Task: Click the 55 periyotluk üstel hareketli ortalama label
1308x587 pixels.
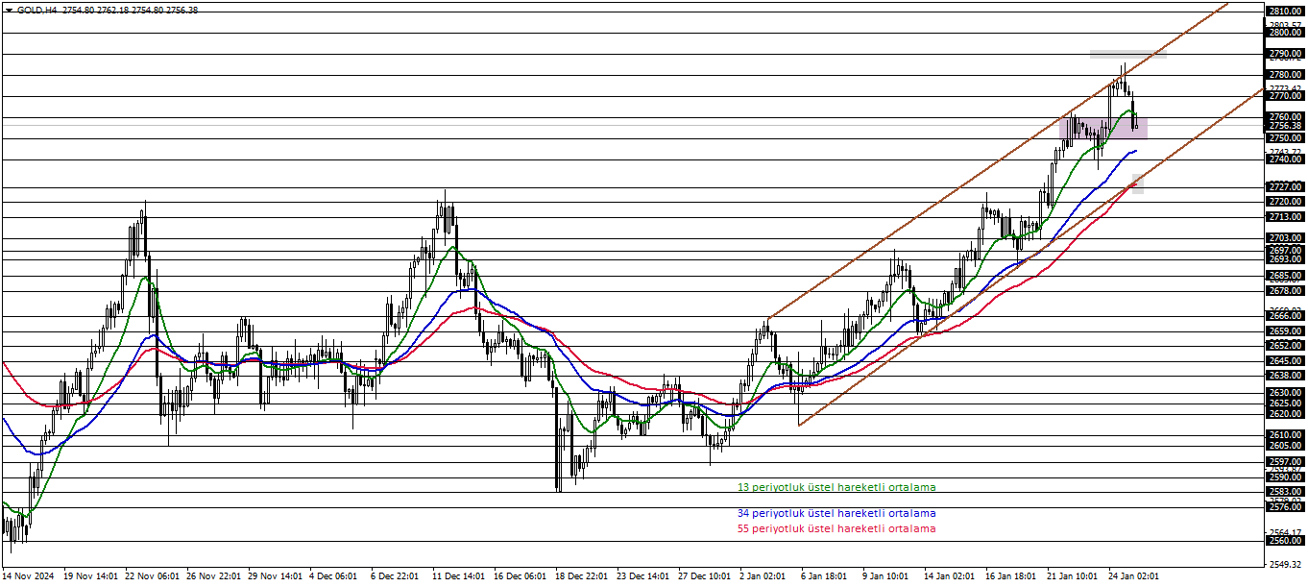Action: click(x=836, y=528)
